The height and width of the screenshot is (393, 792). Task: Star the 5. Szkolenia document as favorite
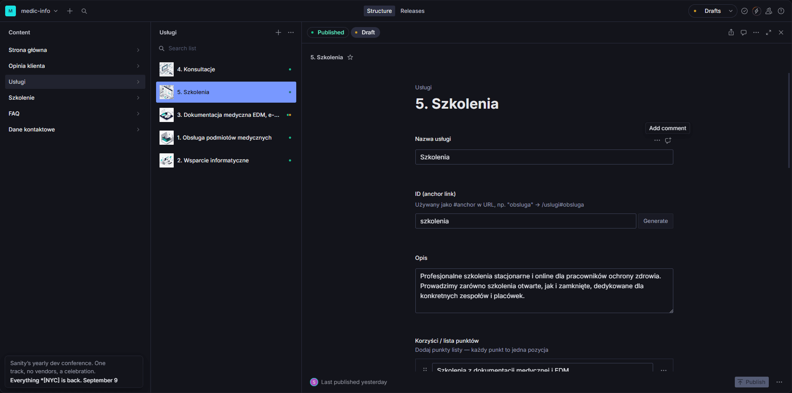tap(350, 57)
